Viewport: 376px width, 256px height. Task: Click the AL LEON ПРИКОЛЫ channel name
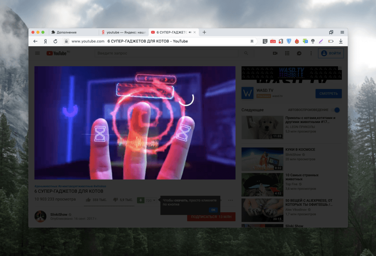tap(300, 127)
